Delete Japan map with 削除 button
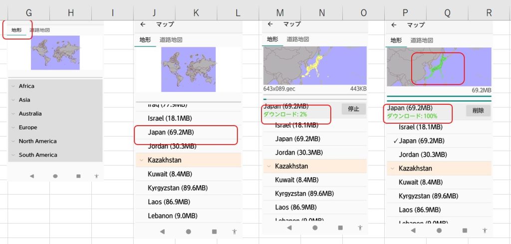Screen dimensions: 511x244 click(x=478, y=111)
